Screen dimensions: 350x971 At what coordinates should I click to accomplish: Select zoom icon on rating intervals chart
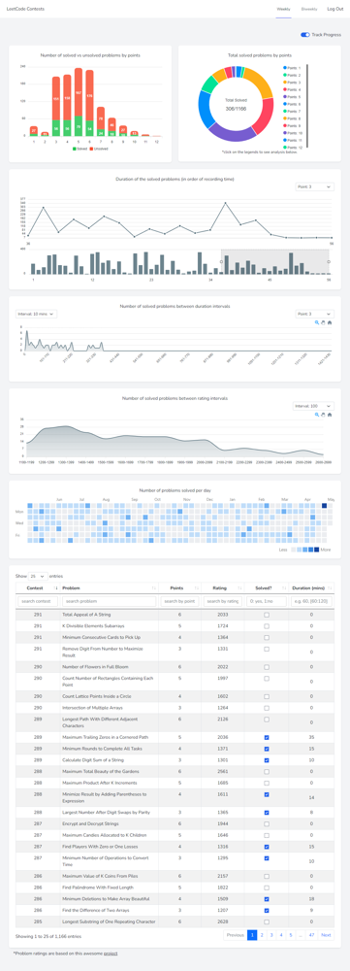pyautogui.click(x=317, y=415)
